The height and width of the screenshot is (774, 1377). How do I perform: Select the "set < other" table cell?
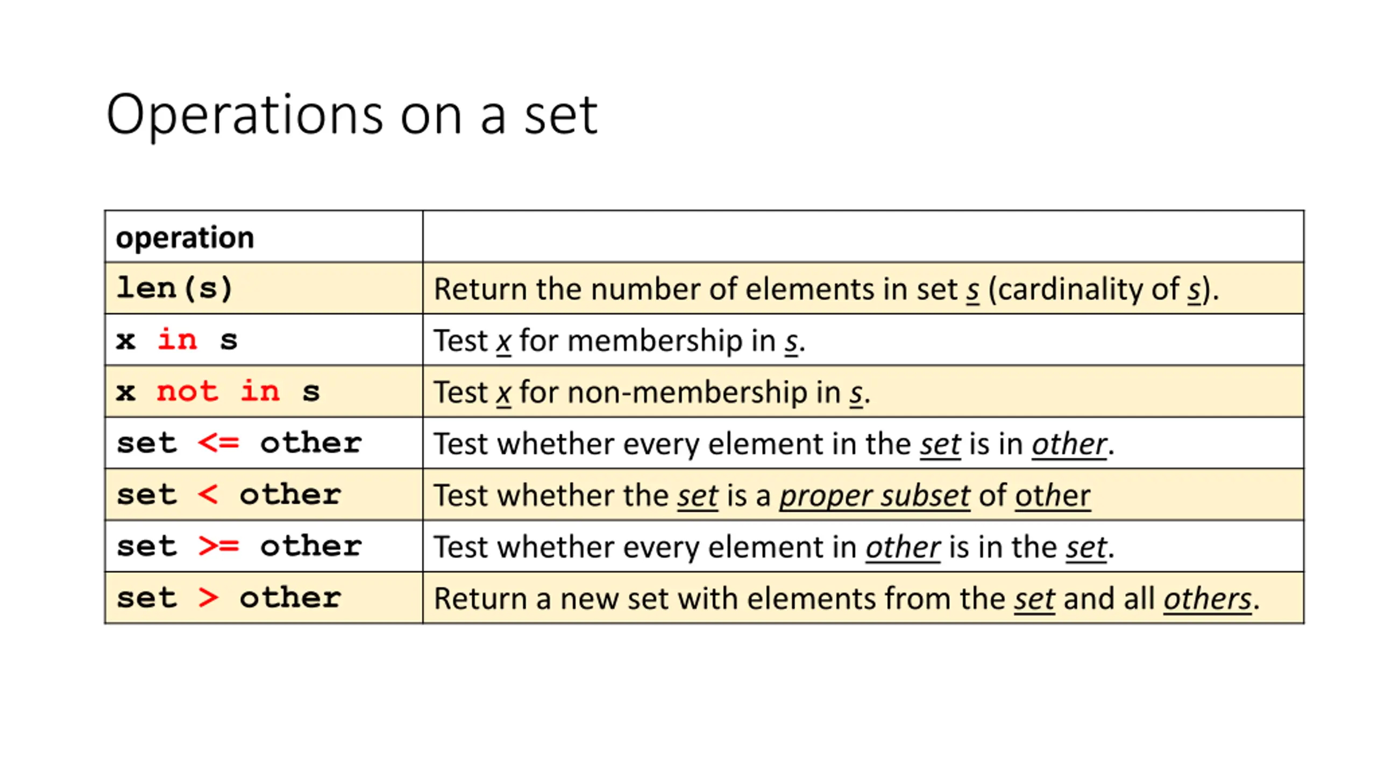click(x=229, y=495)
